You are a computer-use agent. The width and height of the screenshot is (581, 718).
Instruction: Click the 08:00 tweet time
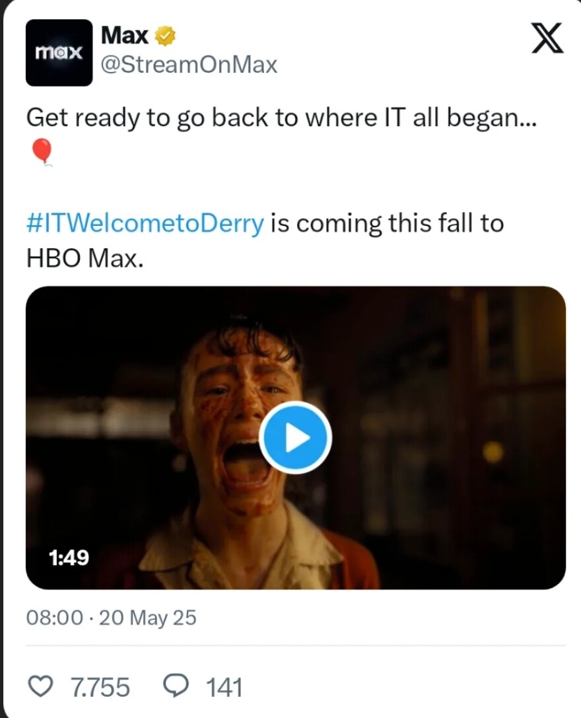click(x=55, y=618)
